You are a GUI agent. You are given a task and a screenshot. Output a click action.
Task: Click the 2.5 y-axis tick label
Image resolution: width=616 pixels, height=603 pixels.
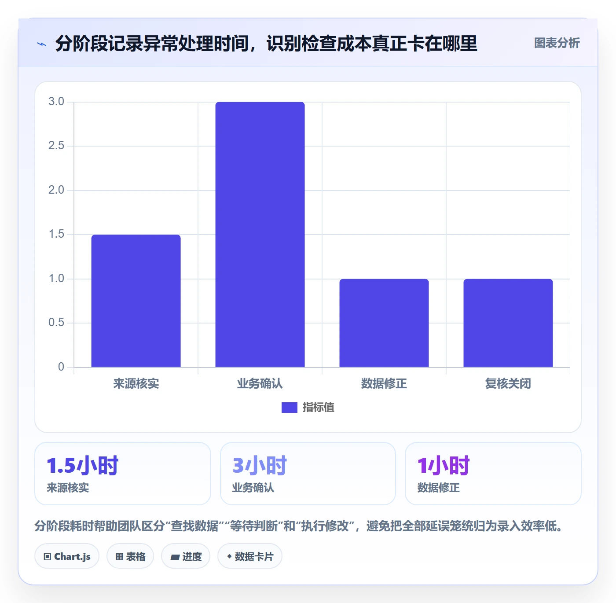click(56, 146)
